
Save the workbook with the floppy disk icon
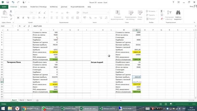(x=8, y=2)
